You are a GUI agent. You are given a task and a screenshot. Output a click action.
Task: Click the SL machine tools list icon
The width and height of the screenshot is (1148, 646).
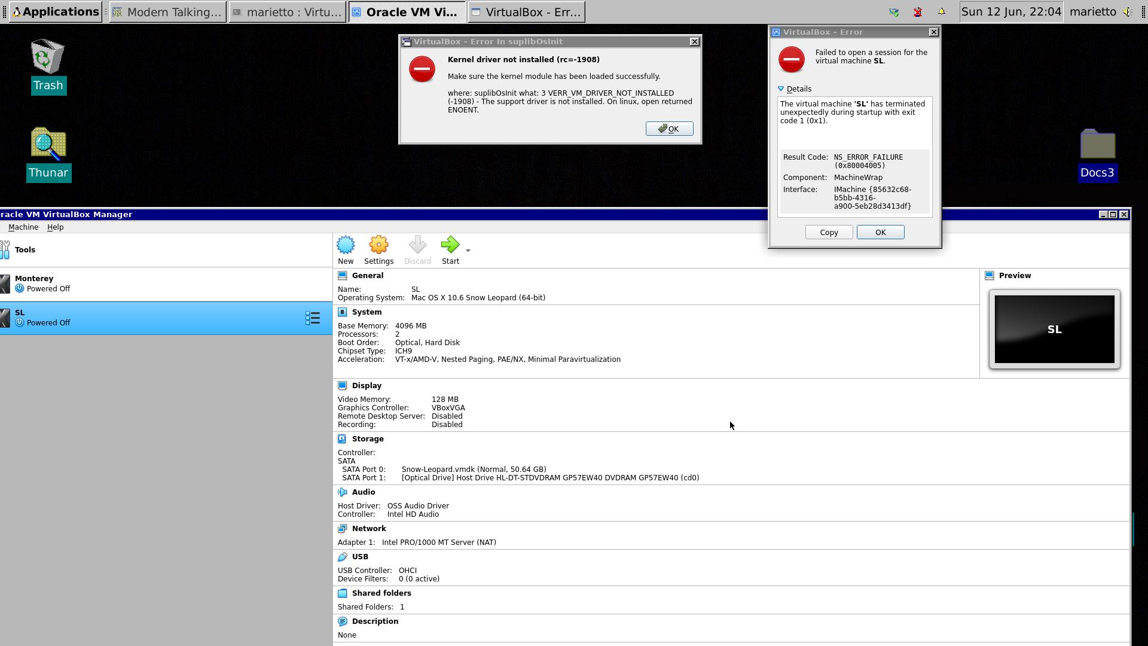click(312, 318)
